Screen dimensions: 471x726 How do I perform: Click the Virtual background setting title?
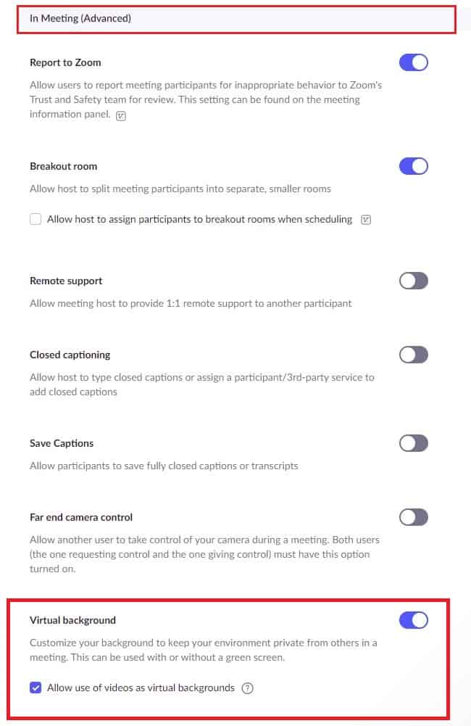click(x=72, y=620)
